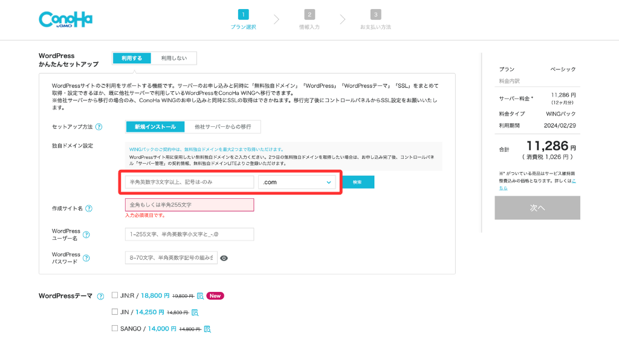619x339 pixels.
Task: Open help icon next to WordPress パスワード
Action: pyautogui.click(x=86, y=258)
